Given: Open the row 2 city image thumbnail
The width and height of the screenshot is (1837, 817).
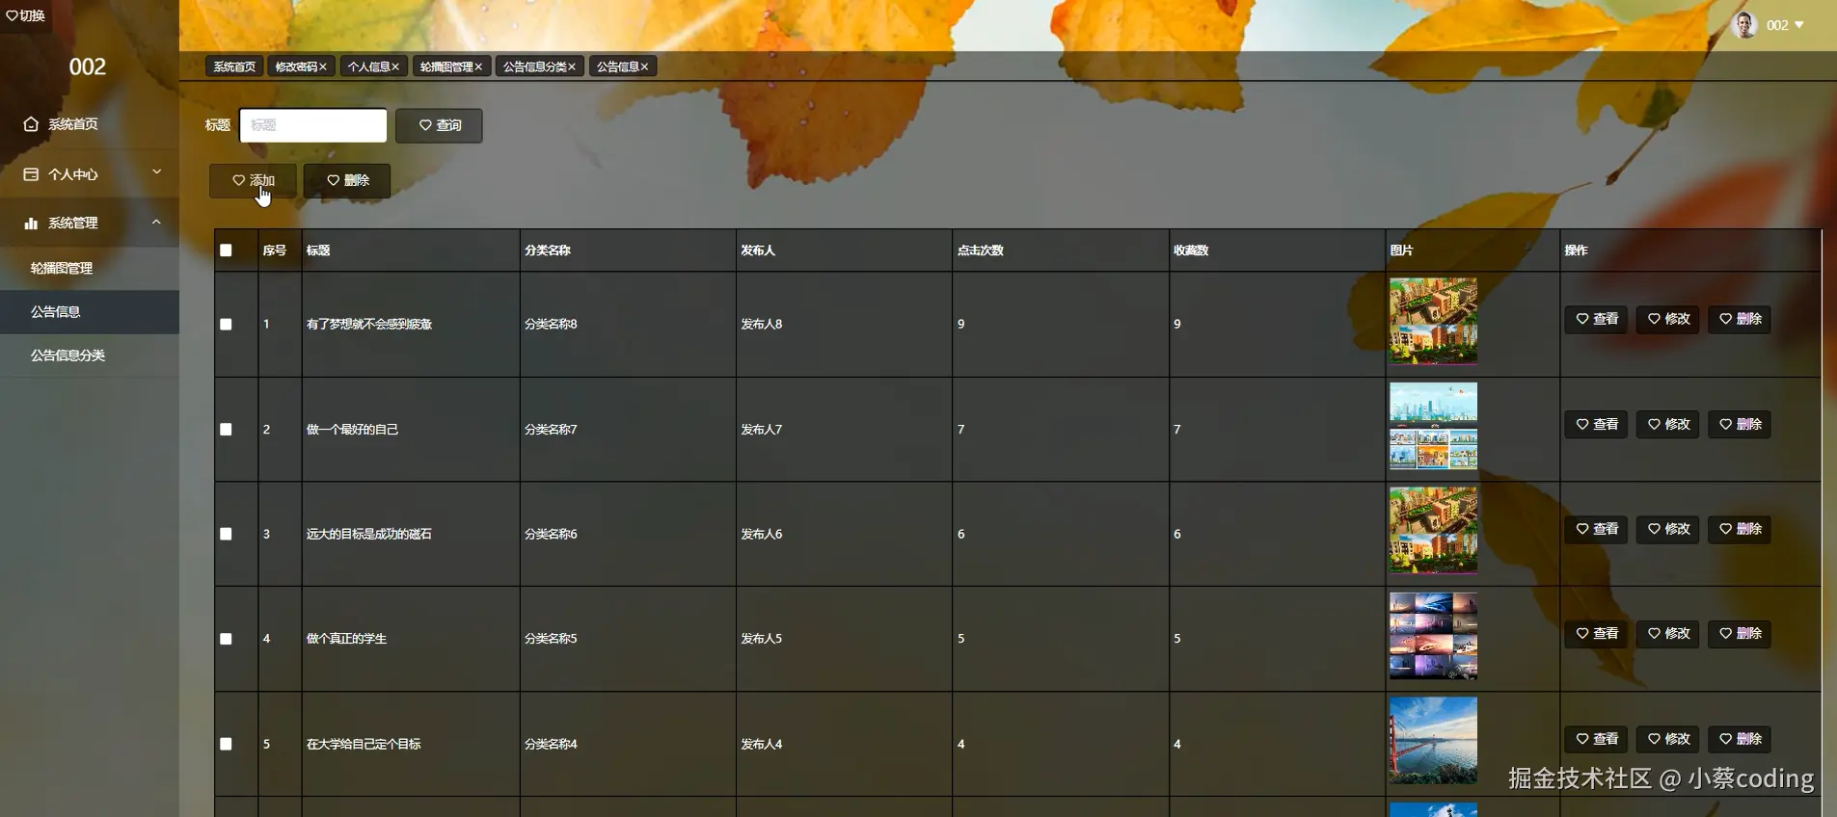Looking at the screenshot, I should 1433,426.
